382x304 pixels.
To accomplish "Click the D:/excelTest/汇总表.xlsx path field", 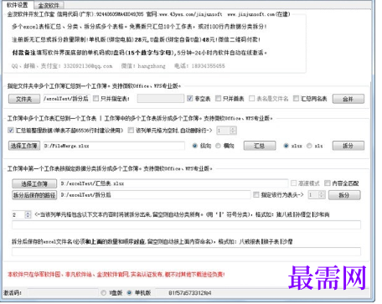I will pyautogui.click(x=173, y=183).
